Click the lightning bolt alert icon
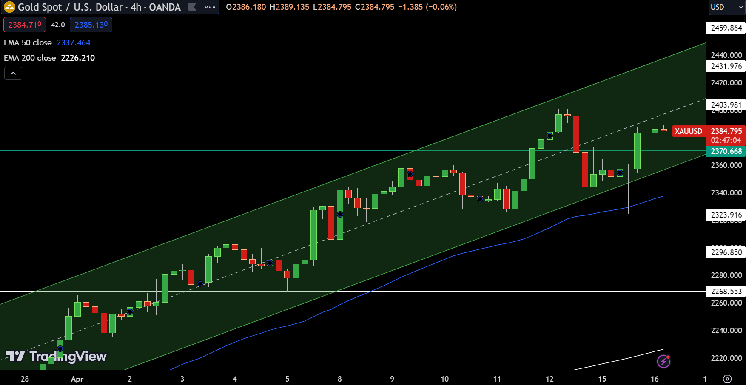The image size is (746, 385). coord(663,361)
